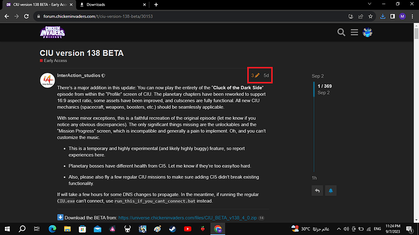Screen dimensions: 419x235
Task: Show hidden system tray icons chevron
Action: 339,229
